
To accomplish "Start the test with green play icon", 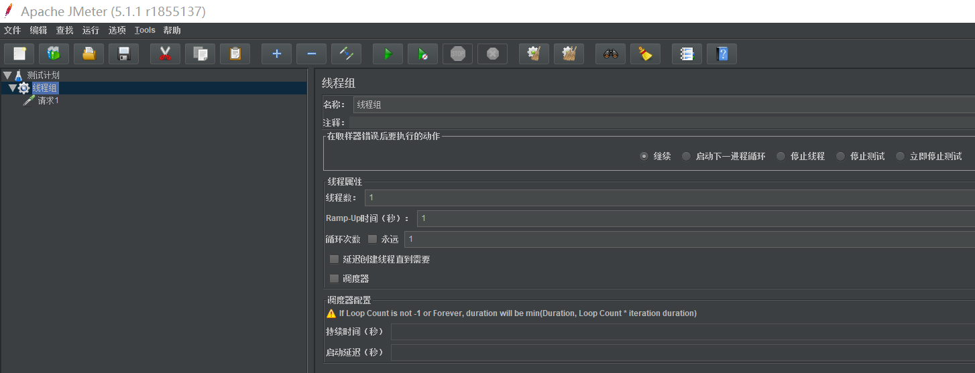I will click(388, 54).
